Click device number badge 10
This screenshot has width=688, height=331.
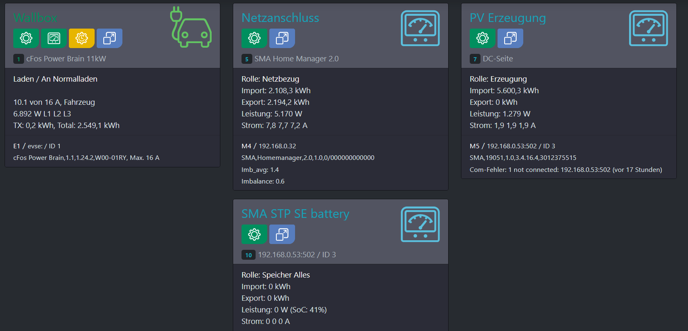coord(249,255)
